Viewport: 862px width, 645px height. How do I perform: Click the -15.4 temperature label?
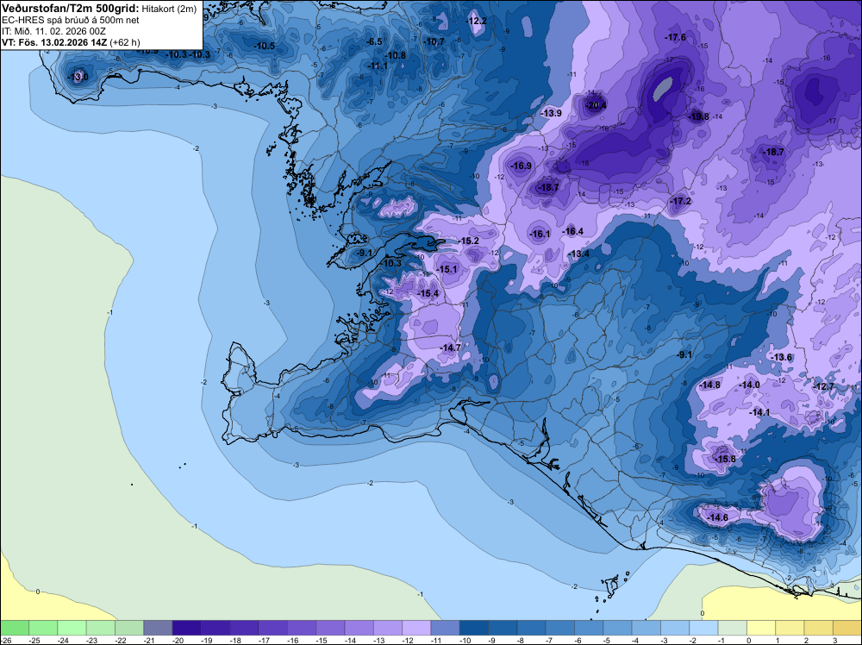click(428, 294)
